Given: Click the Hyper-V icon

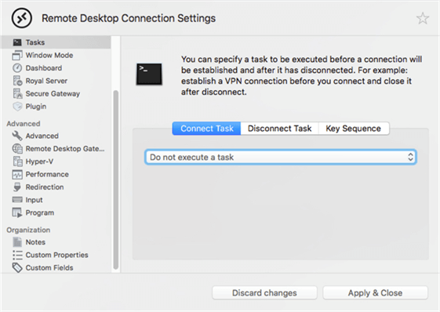Looking at the screenshot, I should tap(17, 161).
